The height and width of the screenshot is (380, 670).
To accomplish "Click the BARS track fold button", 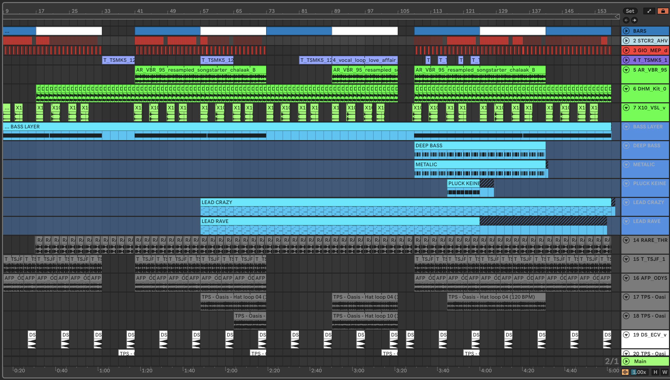I will click(x=626, y=31).
